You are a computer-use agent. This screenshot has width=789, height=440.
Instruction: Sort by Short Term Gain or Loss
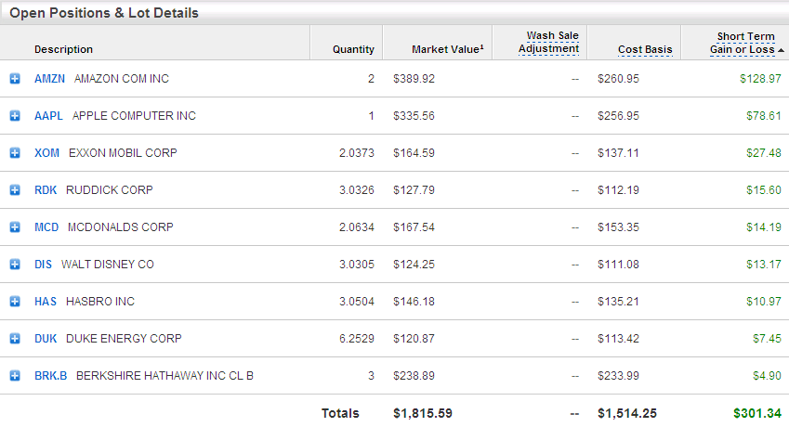point(743,44)
